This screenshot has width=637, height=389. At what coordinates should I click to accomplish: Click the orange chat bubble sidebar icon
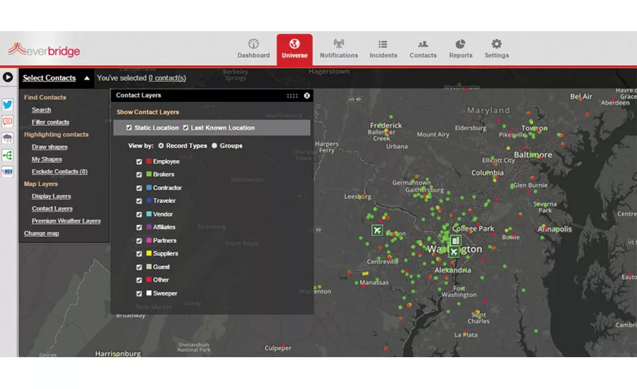pyautogui.click(x=8, y=122)
